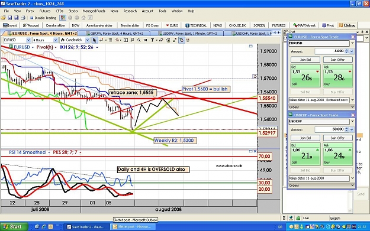370x231 pixels.
Task: Click the zoom magnifier icon on chart toolbar
Action: 139,40
